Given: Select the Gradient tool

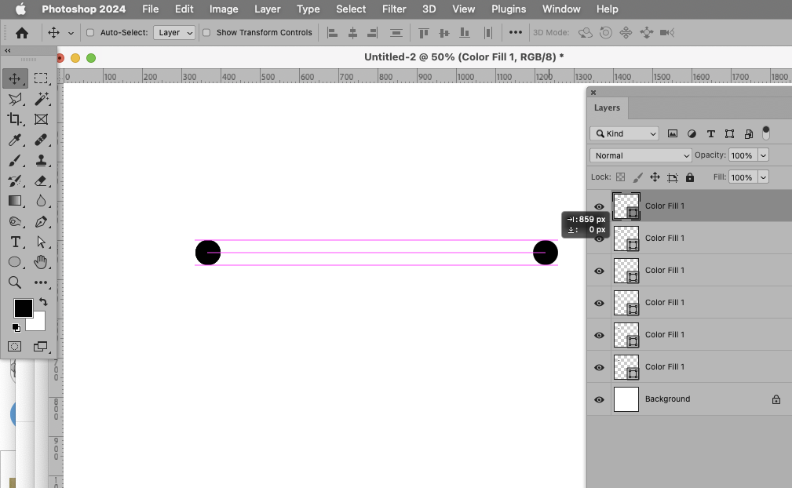Looking at the screenshot, I should 15,201.
